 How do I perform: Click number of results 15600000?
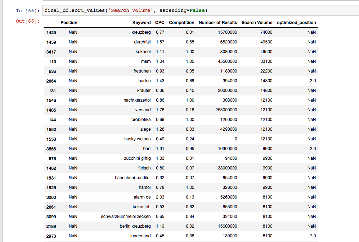click(227, 226)
